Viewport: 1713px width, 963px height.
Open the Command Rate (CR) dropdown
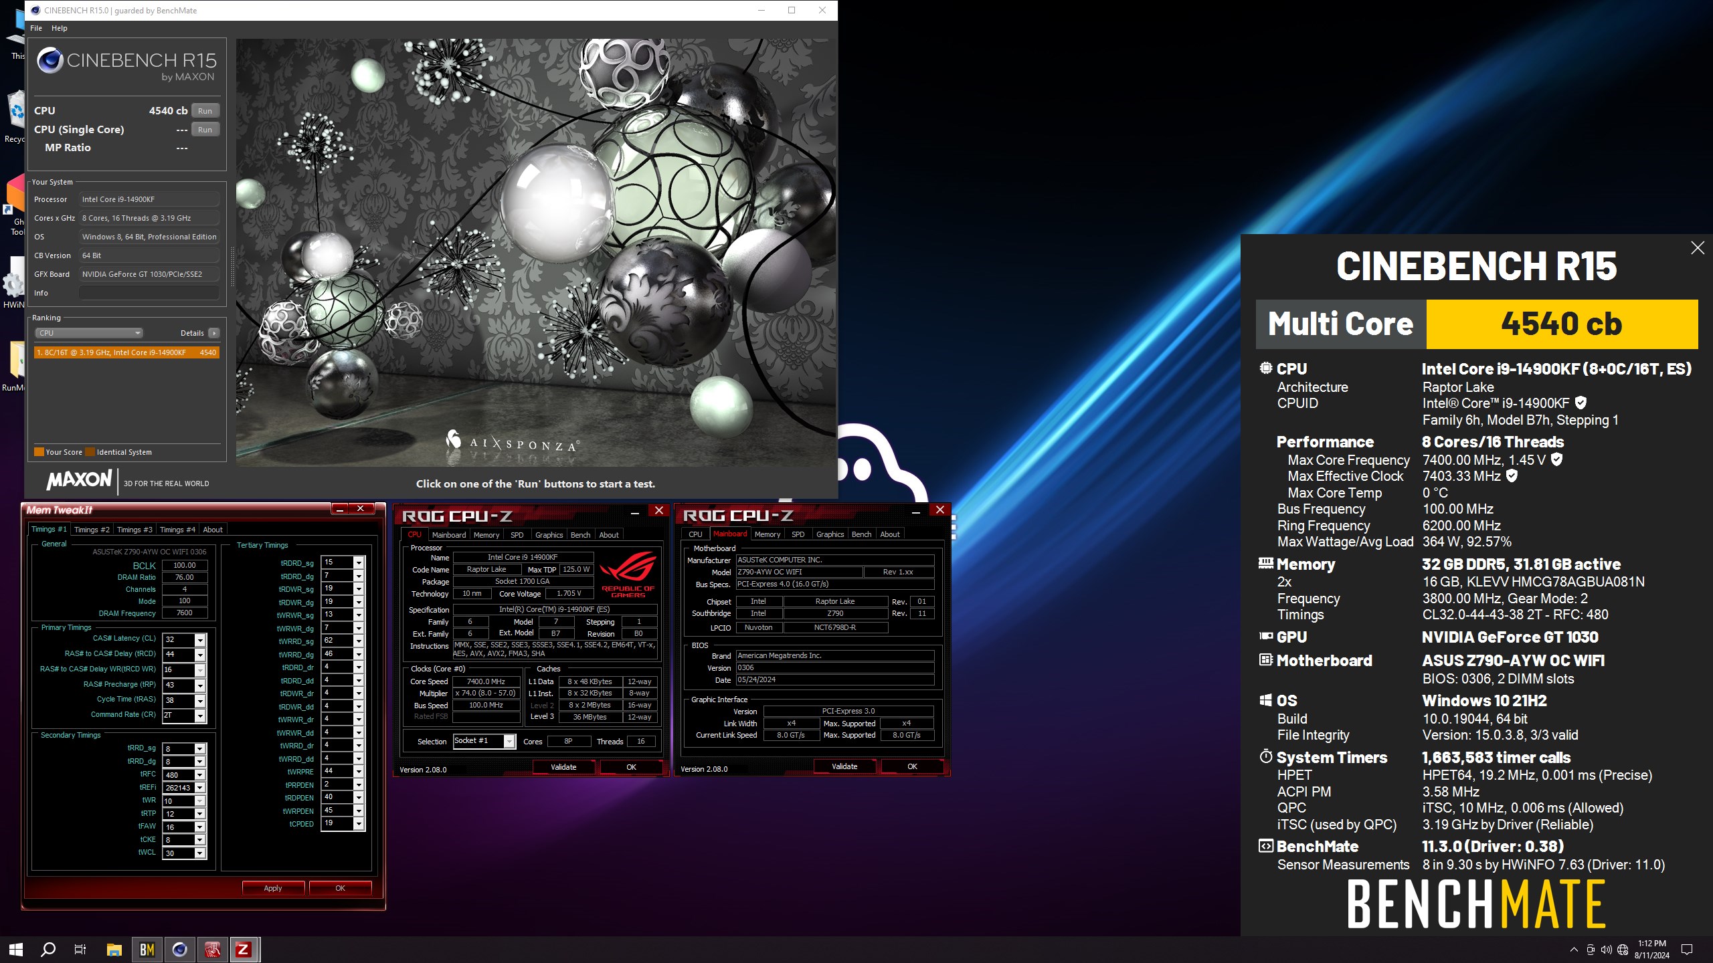pyautogui.click(x=199, y=716)
